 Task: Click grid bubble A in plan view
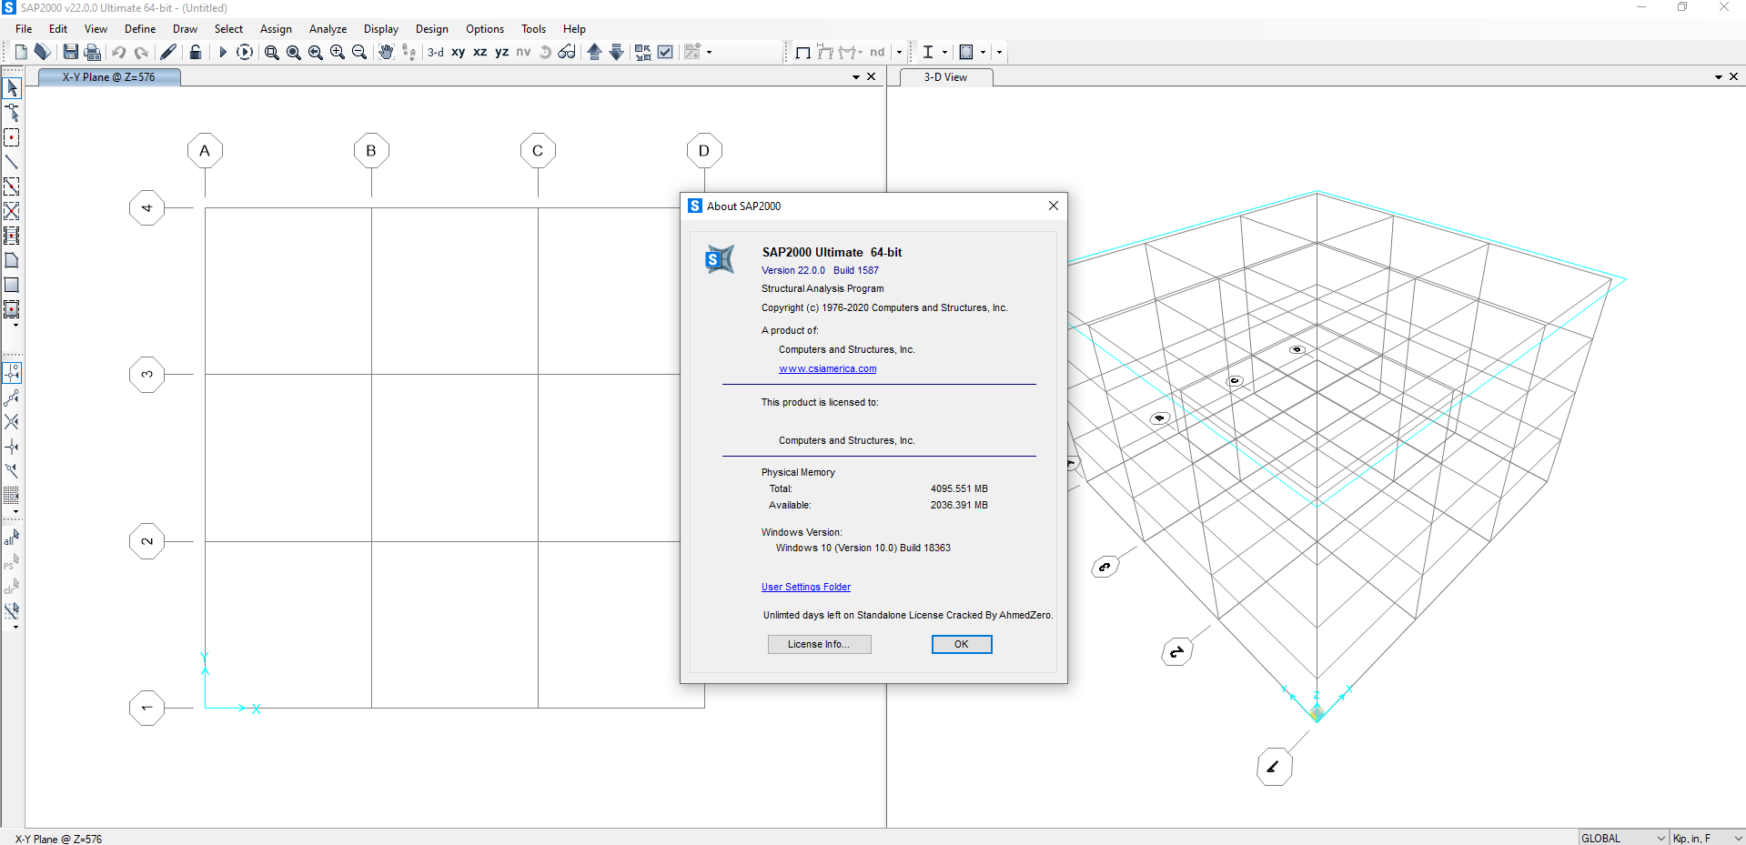coord(205,151)
